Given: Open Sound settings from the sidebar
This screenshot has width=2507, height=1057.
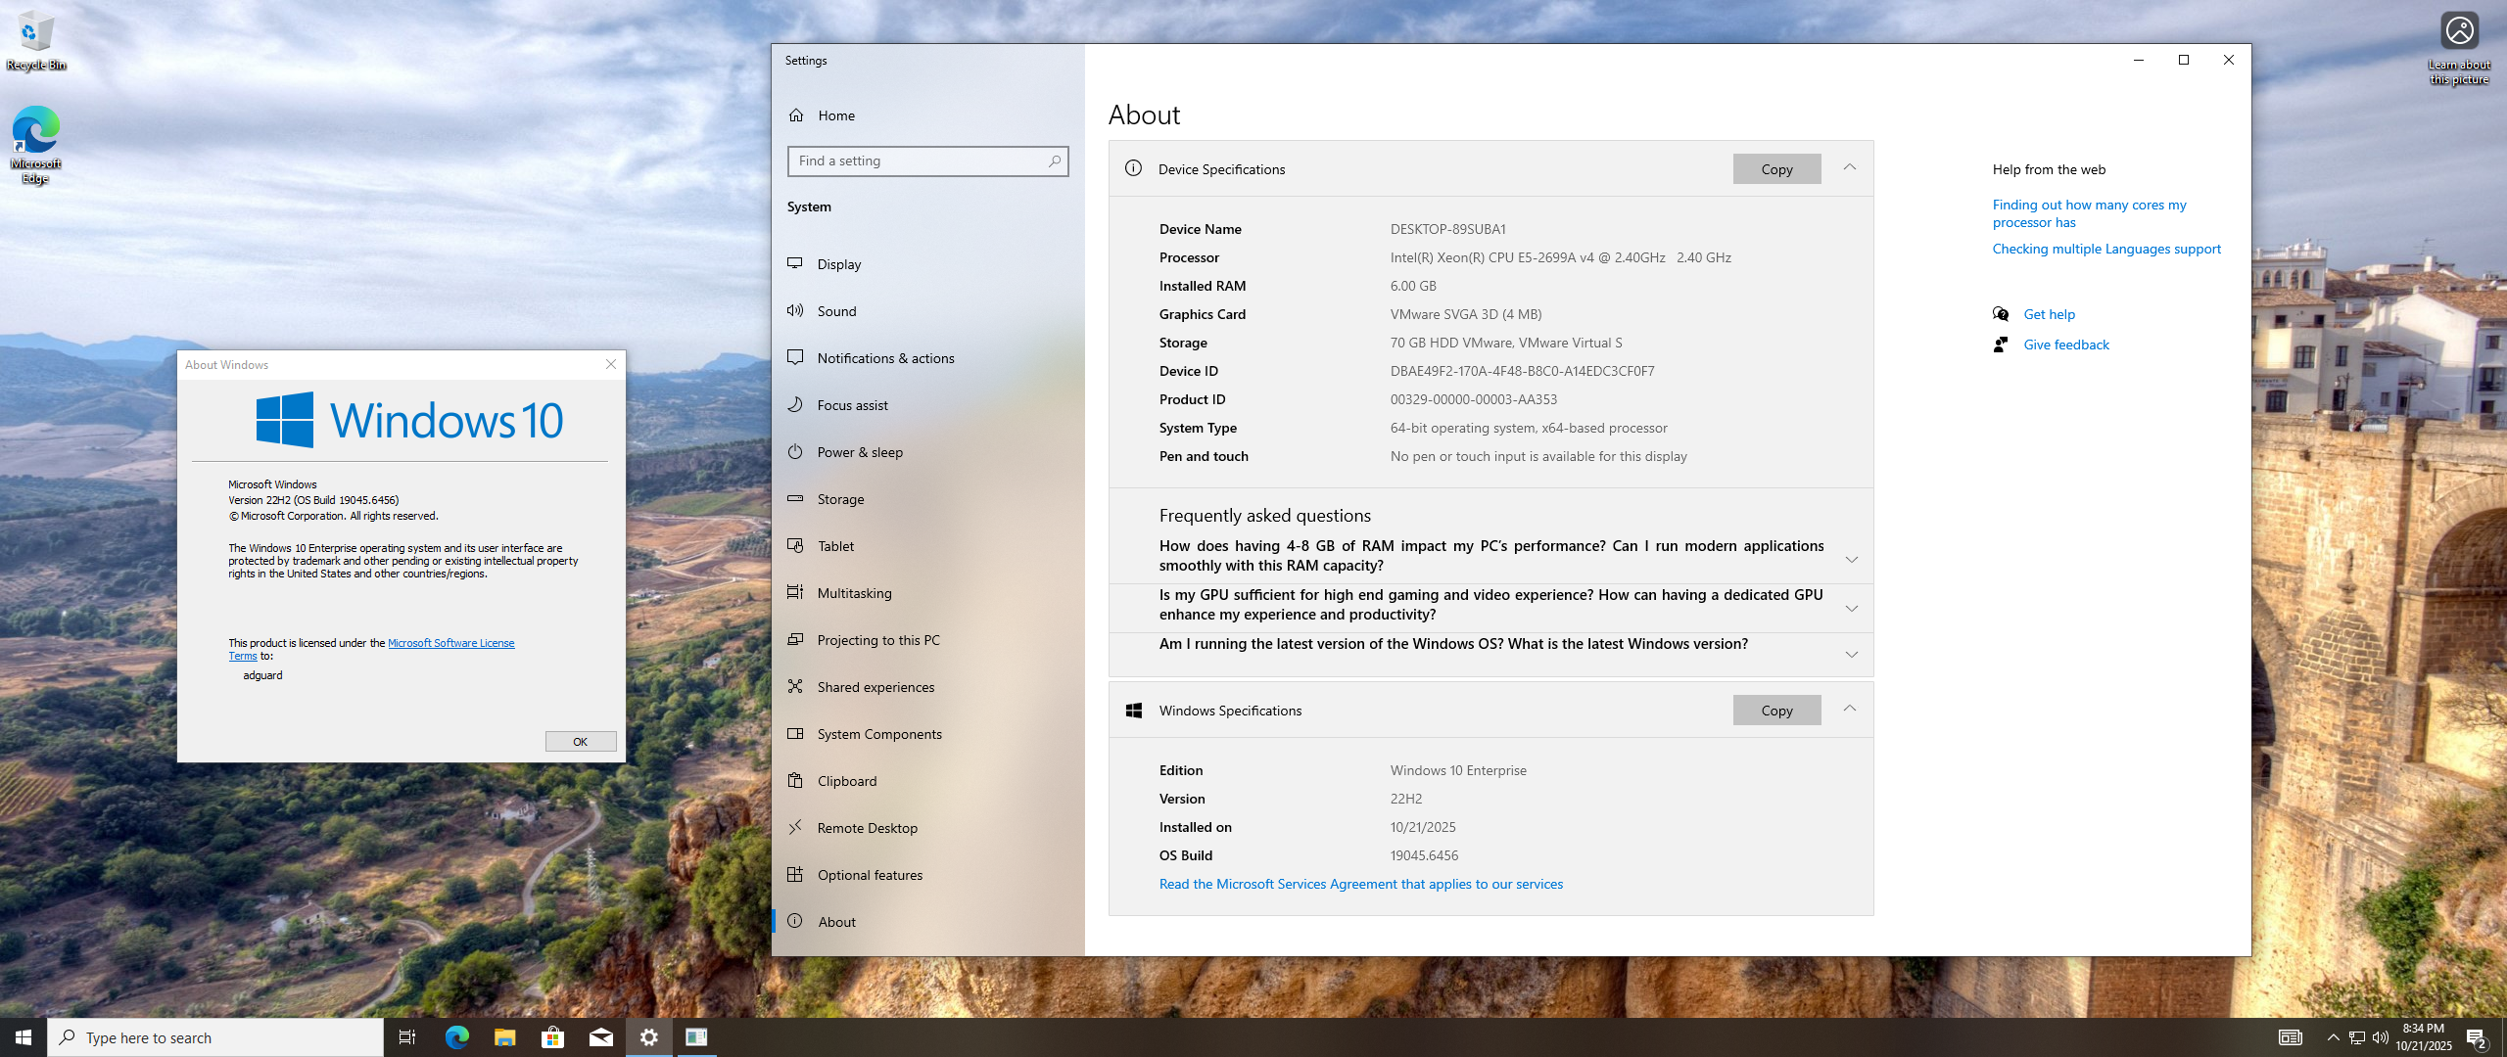Looking at the screenshot, I should pyautogui.click(x=836, y=311).
